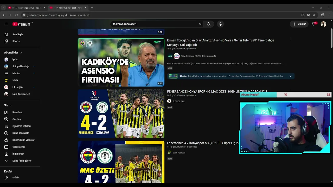Start voice search with microphone
This screenshot has height=187, width=333.
pyautogui.click(x=220, y=24)
